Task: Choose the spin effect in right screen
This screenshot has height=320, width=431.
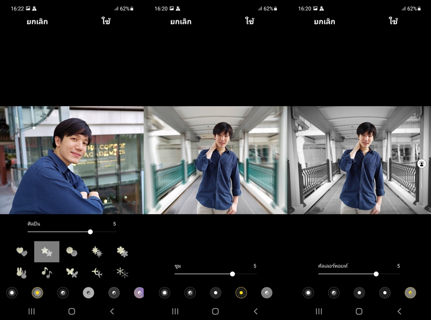Action: tap(359, 293)
